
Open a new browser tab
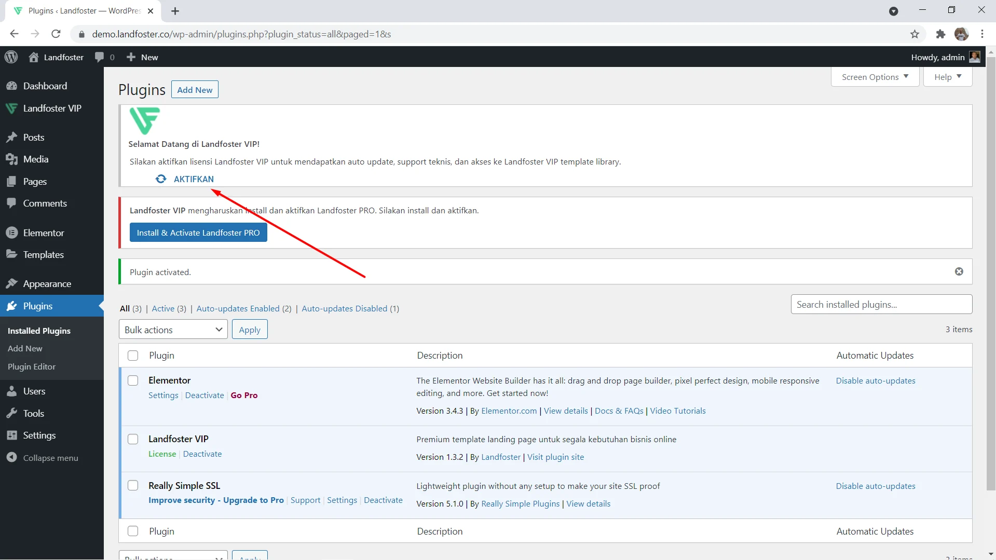pos(175,11)
